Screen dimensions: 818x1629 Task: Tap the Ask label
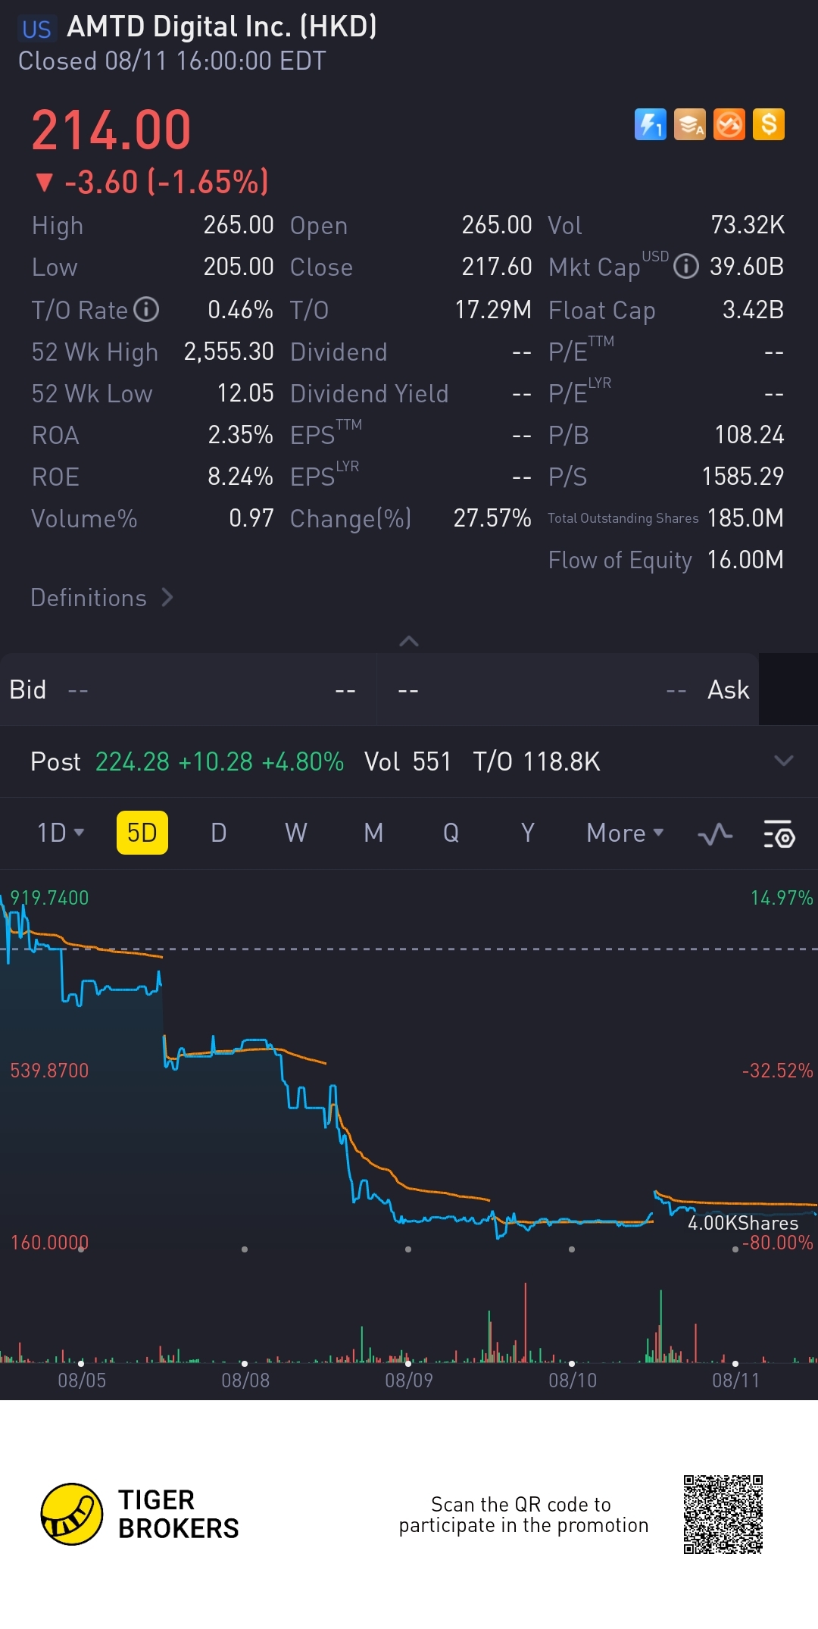728,689
